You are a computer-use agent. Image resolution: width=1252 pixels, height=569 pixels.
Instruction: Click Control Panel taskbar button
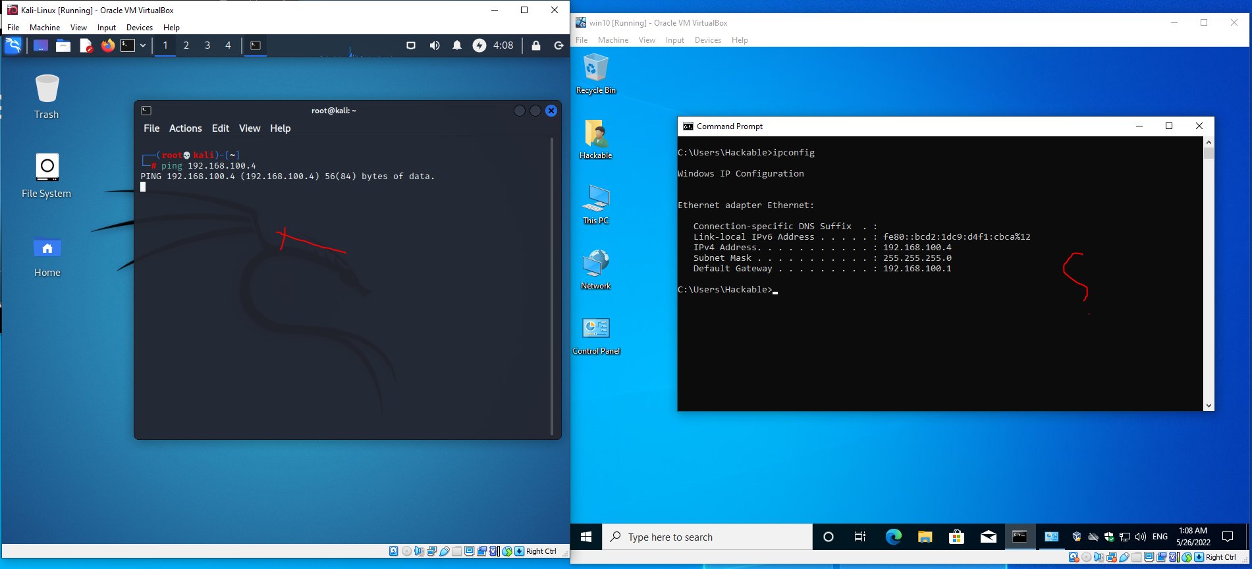pos(1051,537)
